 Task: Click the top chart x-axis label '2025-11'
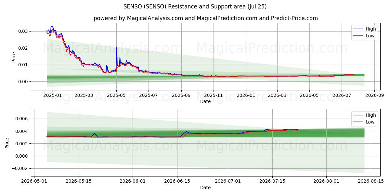(214, 96)
